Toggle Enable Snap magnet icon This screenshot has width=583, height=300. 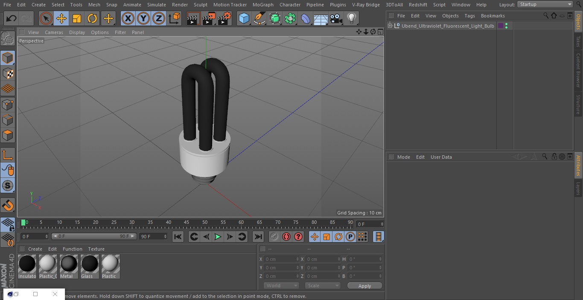pyautogui.click(x=8, y=206)
